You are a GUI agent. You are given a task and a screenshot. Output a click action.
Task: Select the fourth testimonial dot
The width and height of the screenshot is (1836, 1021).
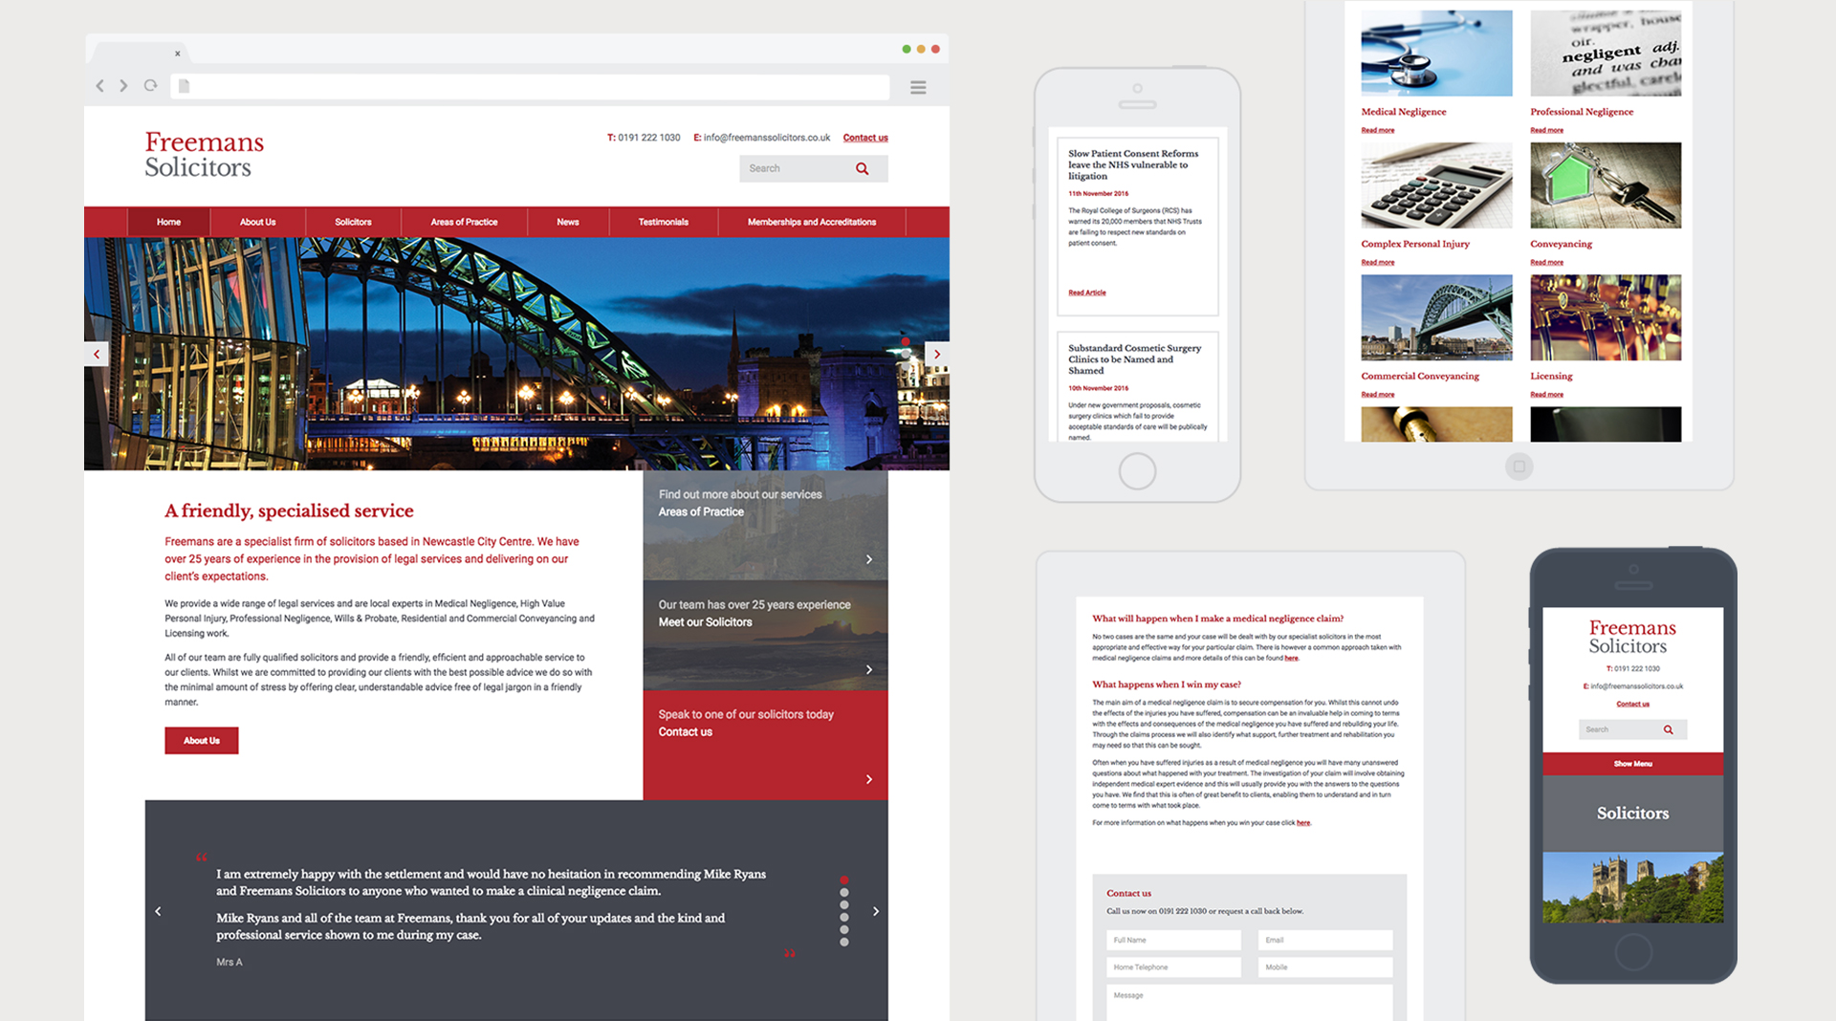point(844,917)
